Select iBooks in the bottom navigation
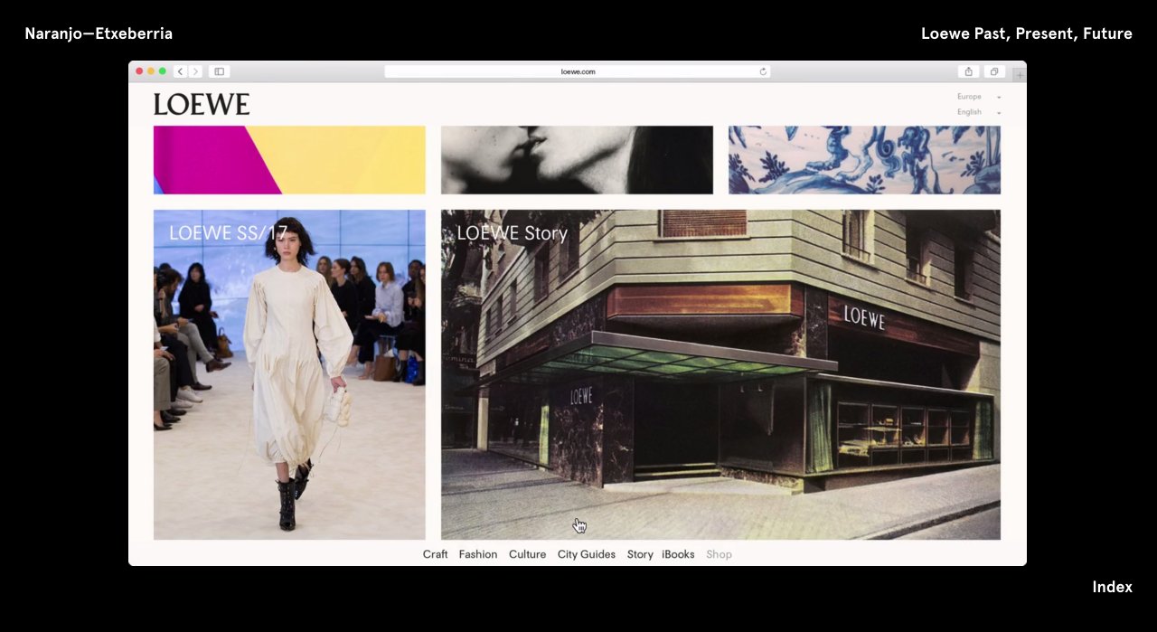This screenshot has height=632, width=1157. pos(678,554)
